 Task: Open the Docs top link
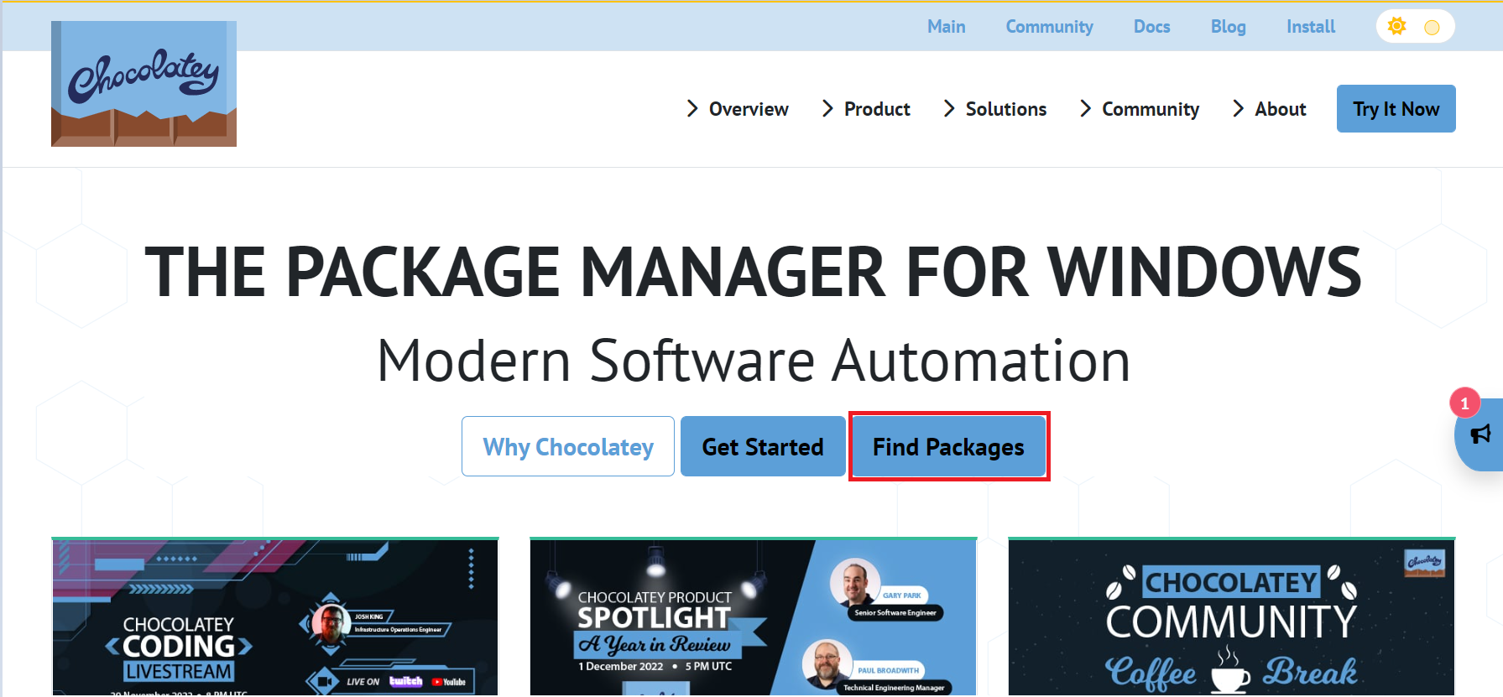(x=1151, y=27)
